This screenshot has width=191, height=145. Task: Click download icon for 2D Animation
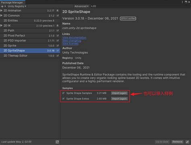click(x=58, y=10)
